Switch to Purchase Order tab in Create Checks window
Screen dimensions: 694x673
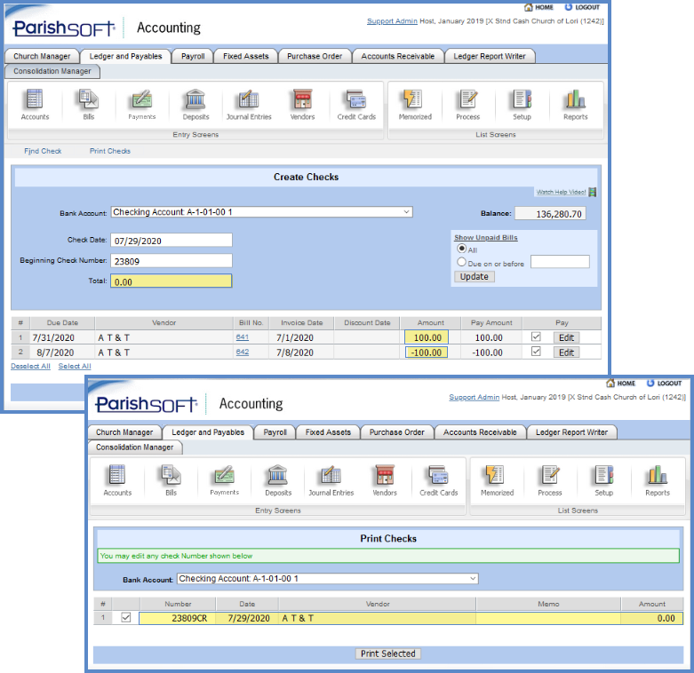click(315, 56)
